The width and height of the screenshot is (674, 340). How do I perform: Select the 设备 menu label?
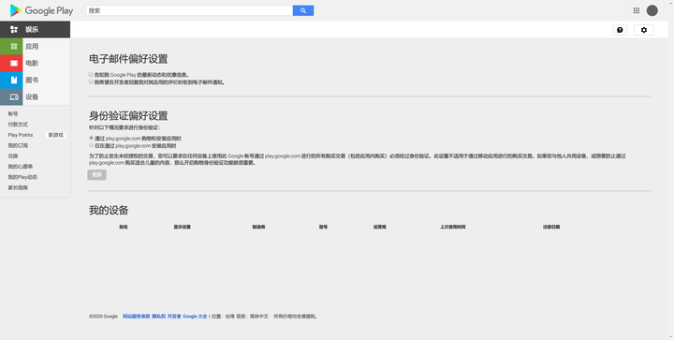32,96
